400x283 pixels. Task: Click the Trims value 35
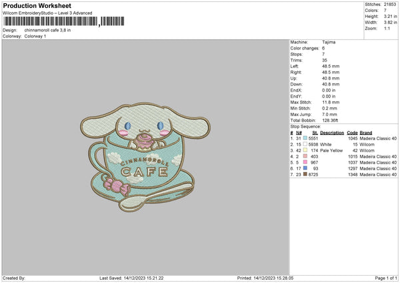325,60
